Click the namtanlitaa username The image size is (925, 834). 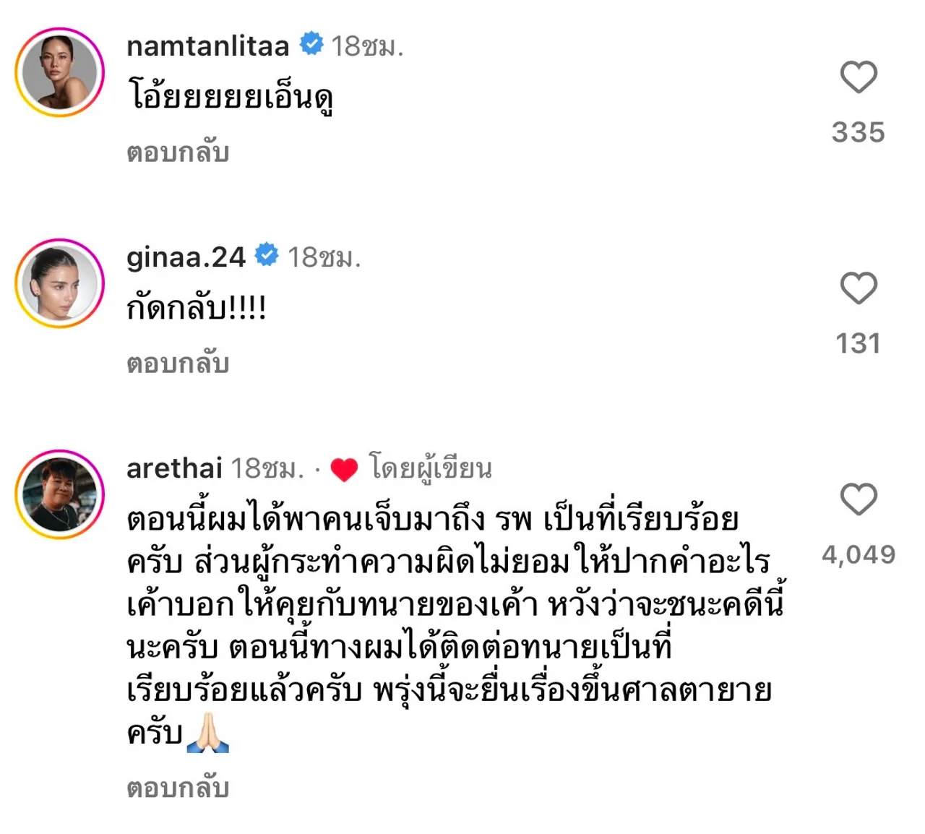pos(207,46)
